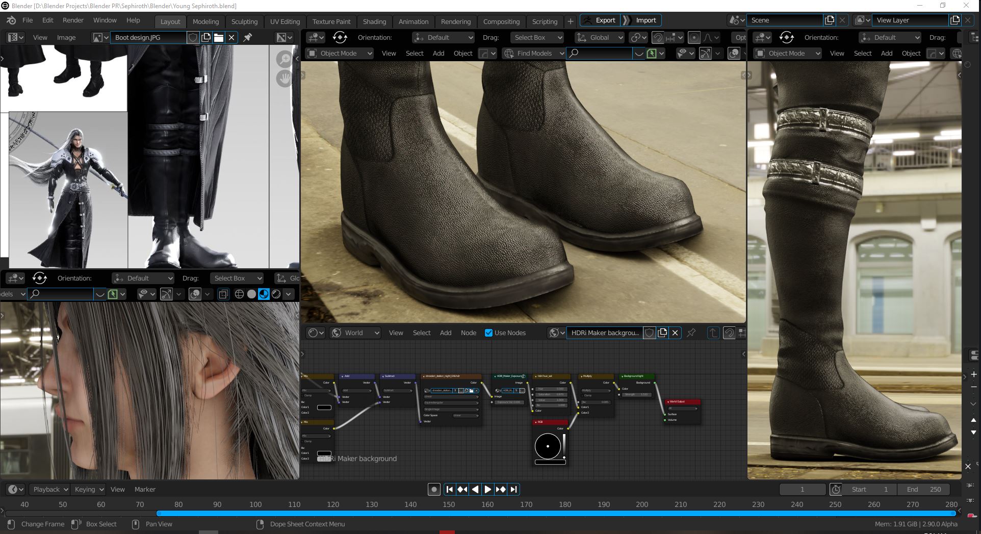Open Object Mode dropdown in center viewport
The width and height of the screenshot is (981, 534).
pos(340,53)
